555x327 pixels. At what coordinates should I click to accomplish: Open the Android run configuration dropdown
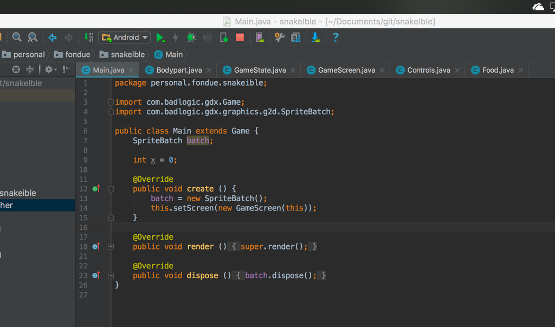(124, 37)
